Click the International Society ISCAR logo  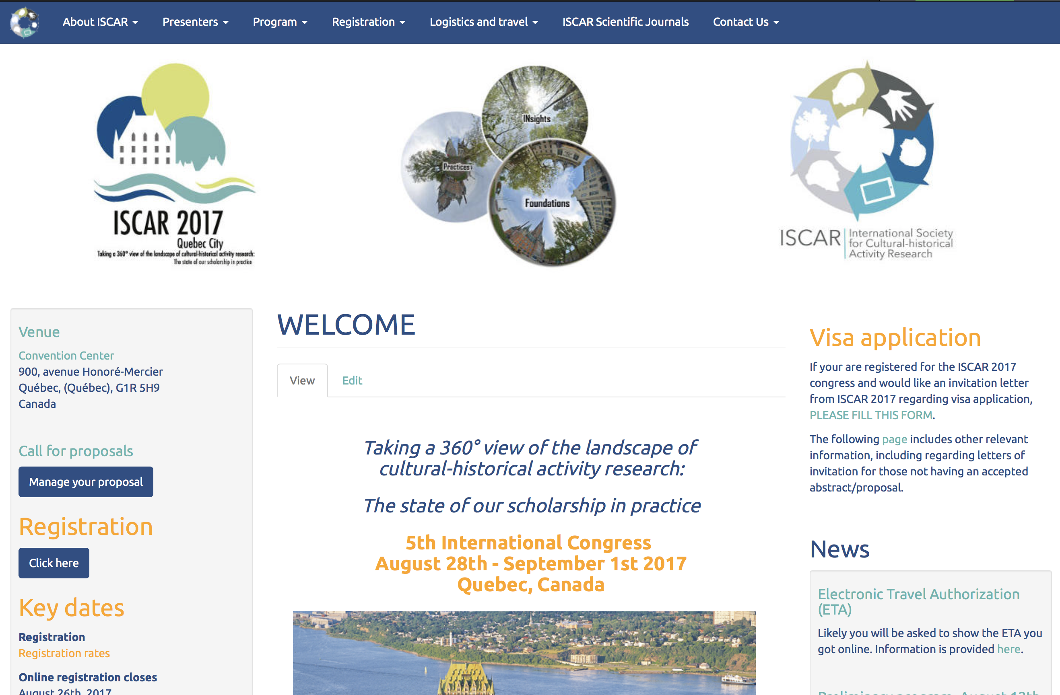[x=866, y=160]
